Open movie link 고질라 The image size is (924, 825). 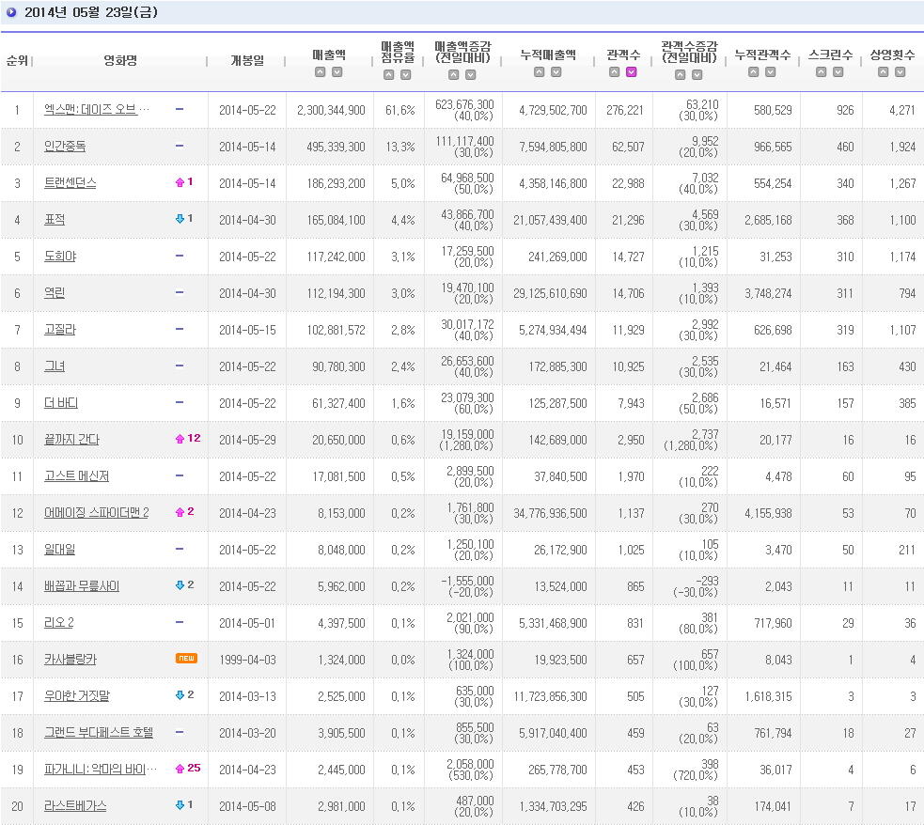[60, 329]
